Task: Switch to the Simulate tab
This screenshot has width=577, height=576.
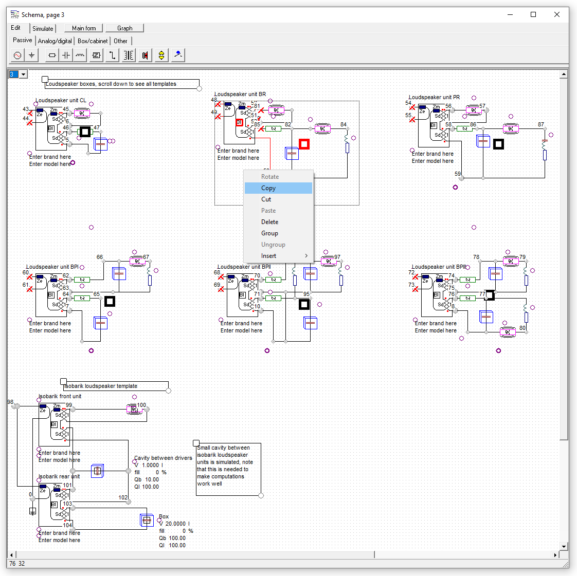Action: (43, 28)
